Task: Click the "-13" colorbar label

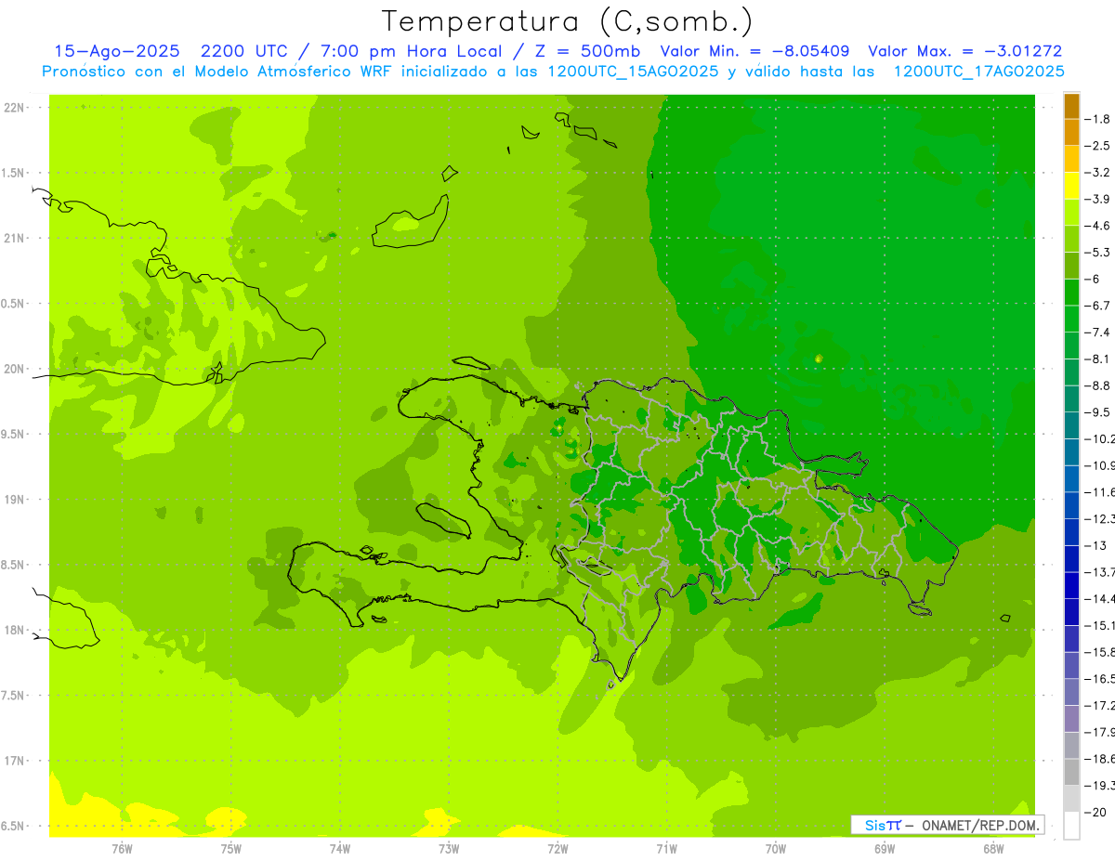Action: [x=1096, y=545]
